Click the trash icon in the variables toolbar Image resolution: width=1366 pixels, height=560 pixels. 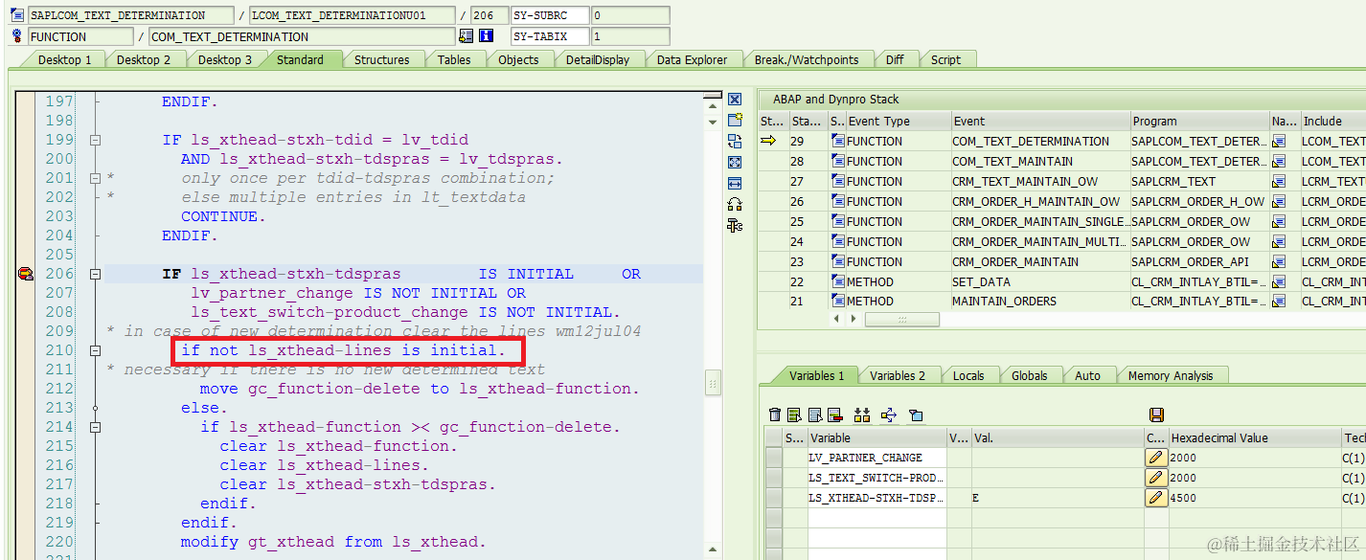(775, 414)
